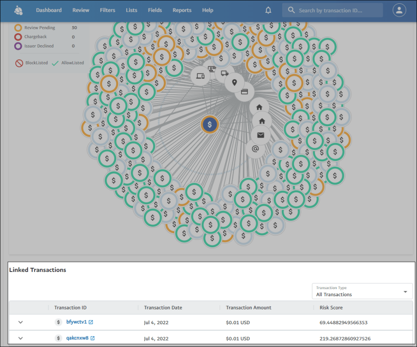Open transaction bfywctv1 link
The width and height of the screenshot is (417, 347).
76,322
